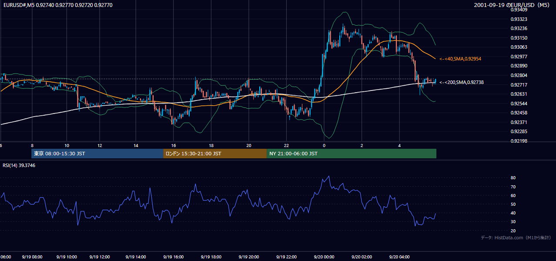Click price axis value 0.92977
This screenshot has height=261, width=556.
[x=519, y=57]
